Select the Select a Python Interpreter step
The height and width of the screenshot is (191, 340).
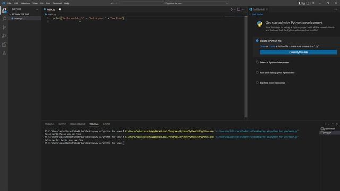click(x=274, y=63)
